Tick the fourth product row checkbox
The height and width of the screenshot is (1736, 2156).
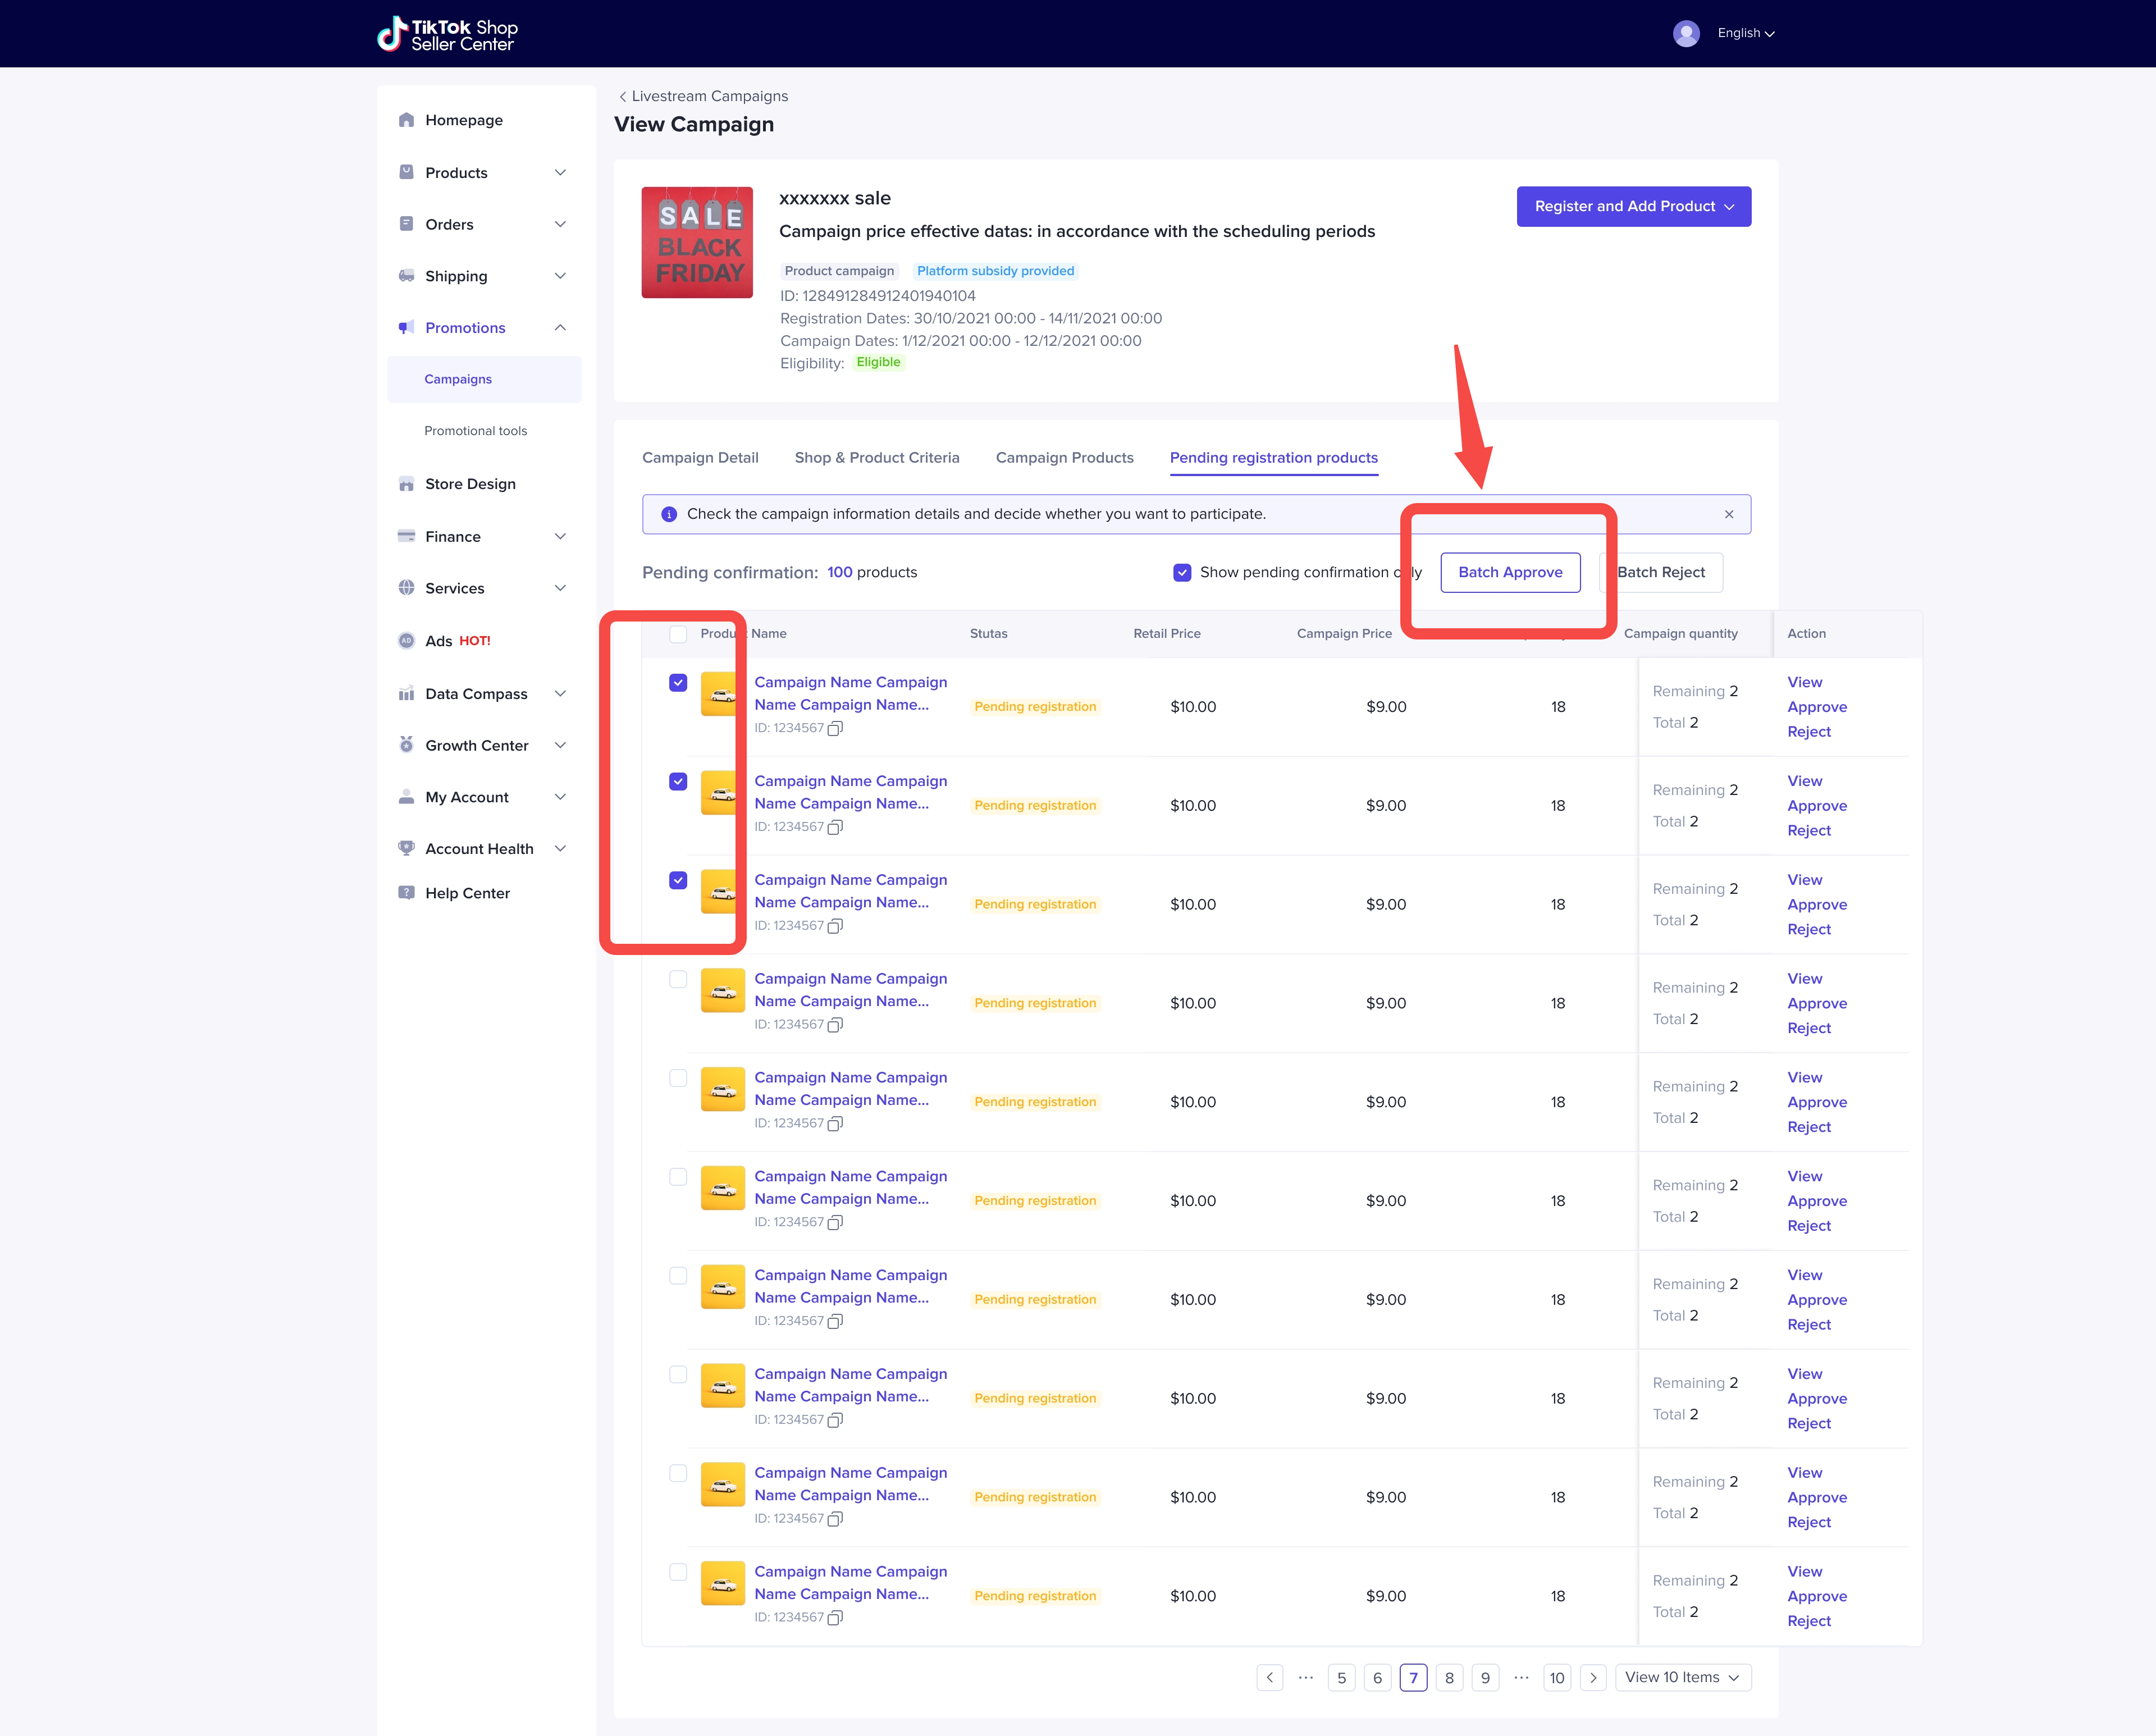678,979
